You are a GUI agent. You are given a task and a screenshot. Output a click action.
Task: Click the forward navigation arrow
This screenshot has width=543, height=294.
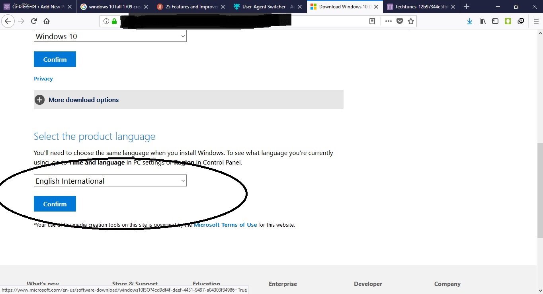click(x=21, y=21)
